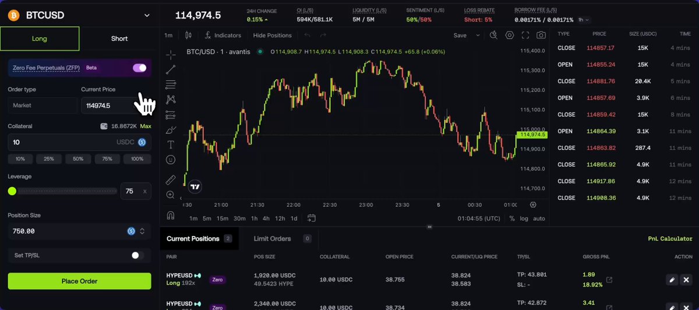699x310 pixels.
Task: Adjust the Position Size stepper arrows
Action: point(142,231)
